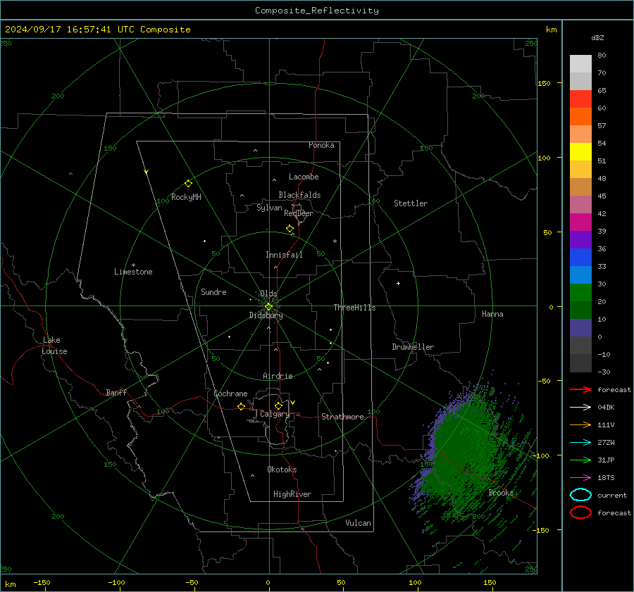Click the Innisfail label

click(284, 255)
